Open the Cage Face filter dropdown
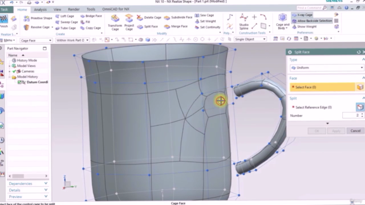365x205 pixels. click(36, 40)
